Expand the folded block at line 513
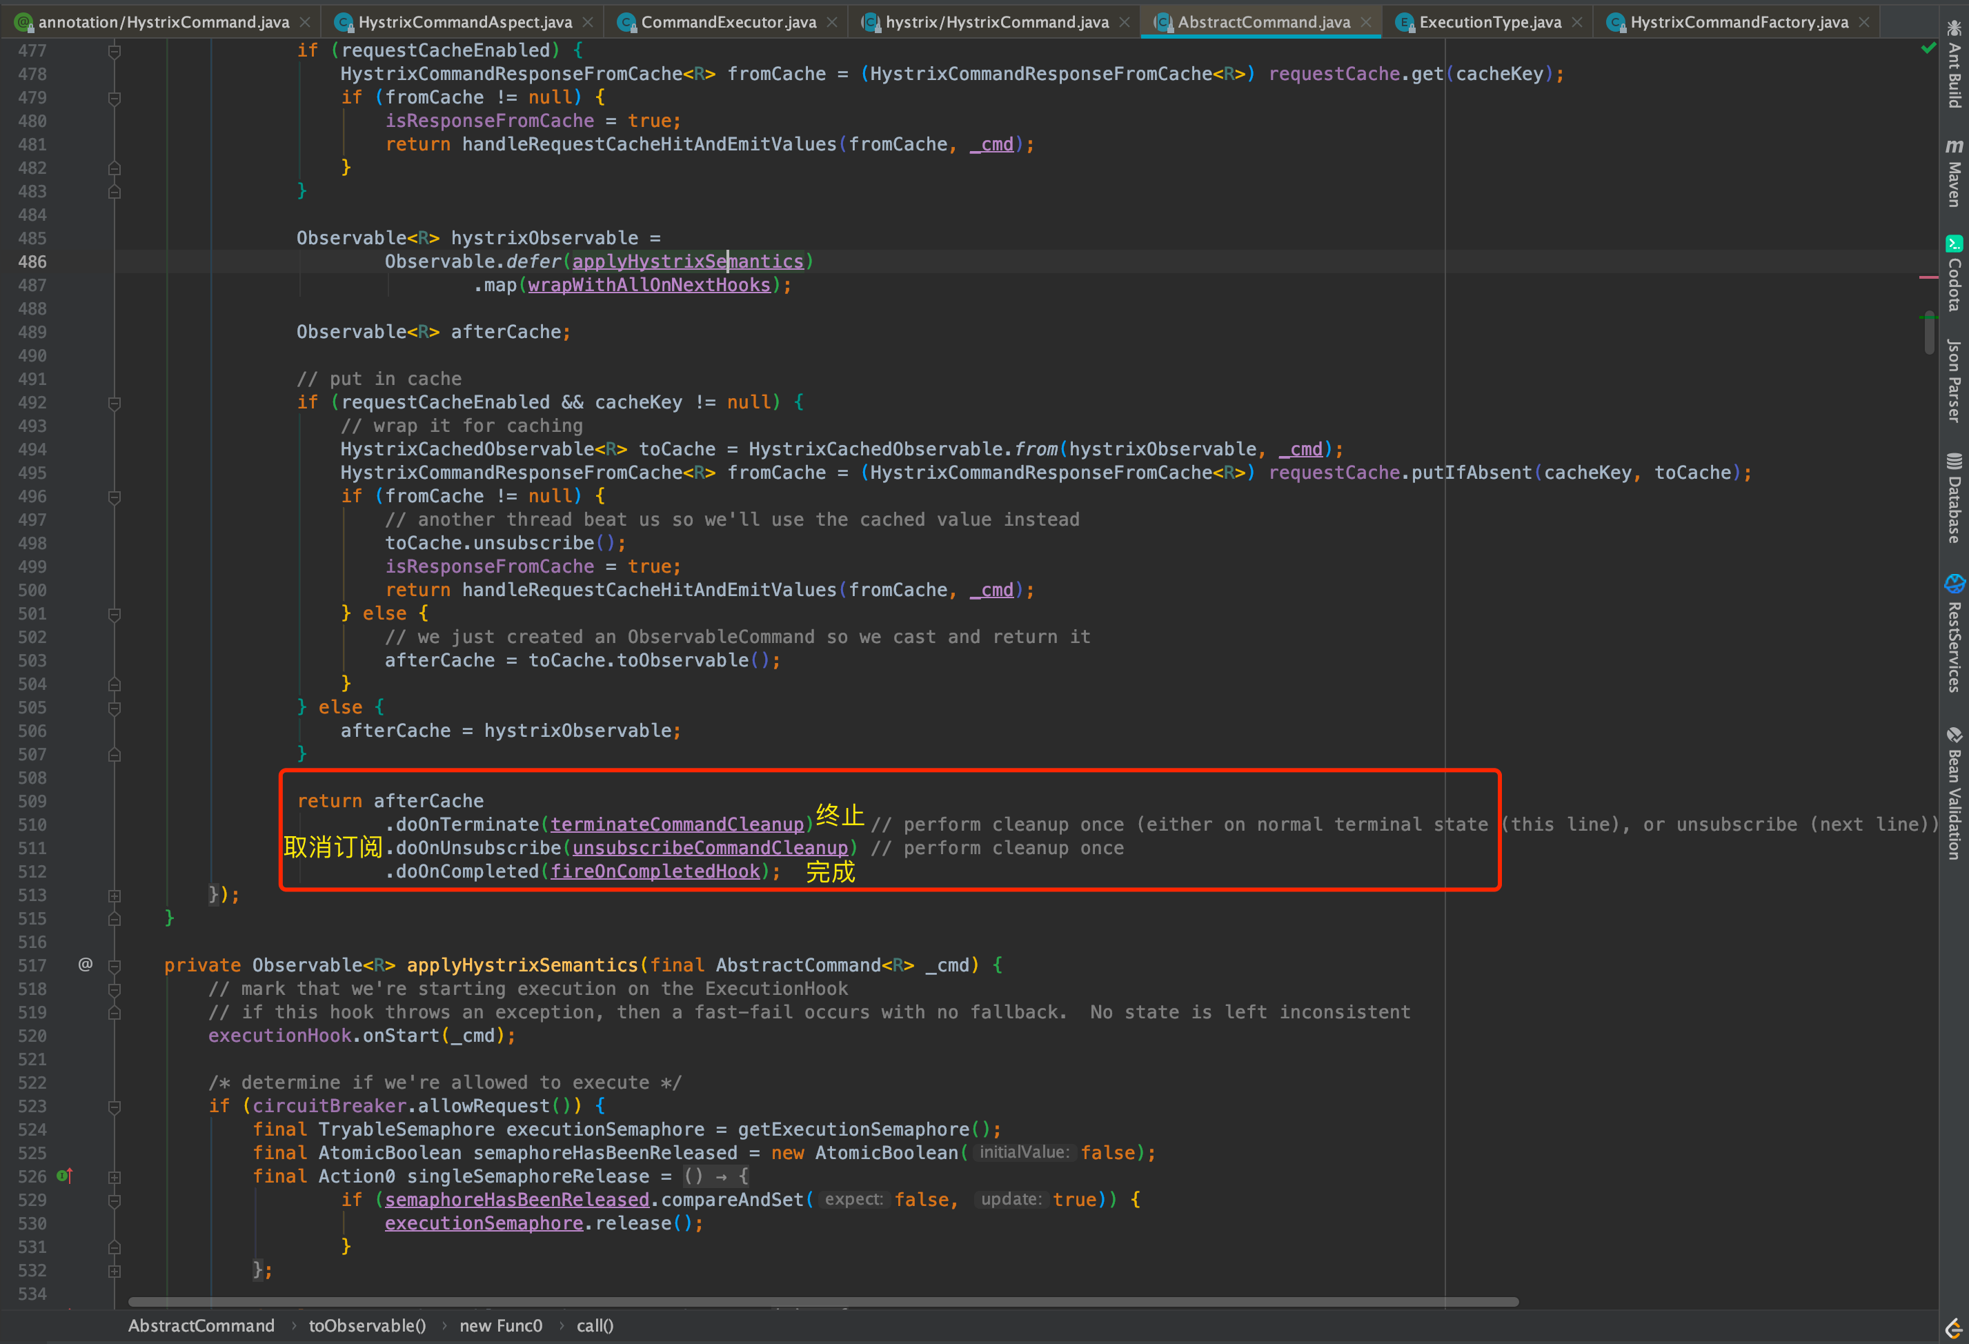 point(115,896)
